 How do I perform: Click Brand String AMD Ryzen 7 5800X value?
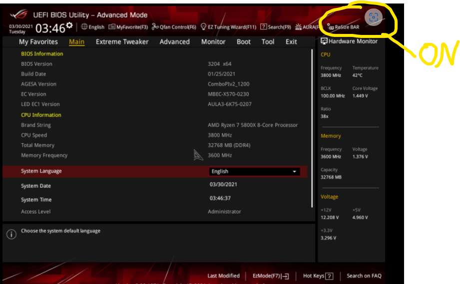point(253,125)
